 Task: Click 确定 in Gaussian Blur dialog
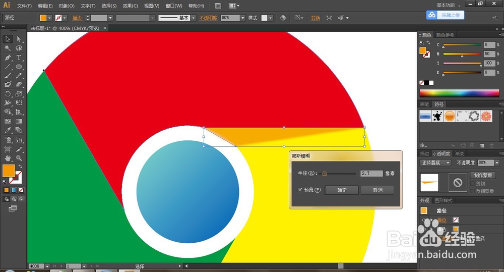tap(342, 190)
